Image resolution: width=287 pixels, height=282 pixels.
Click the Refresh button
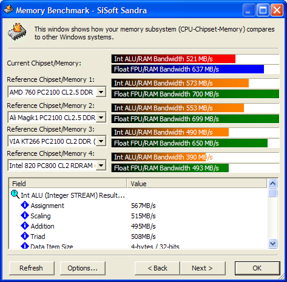coord(32,268)
